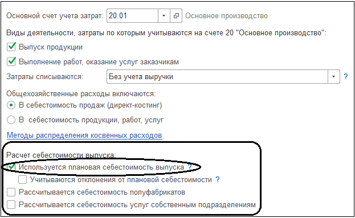The image size is (355, 218).
Task: Open Методы распределения косвенных расходов link
Action: pyautogui.click(x=84, y=135)
